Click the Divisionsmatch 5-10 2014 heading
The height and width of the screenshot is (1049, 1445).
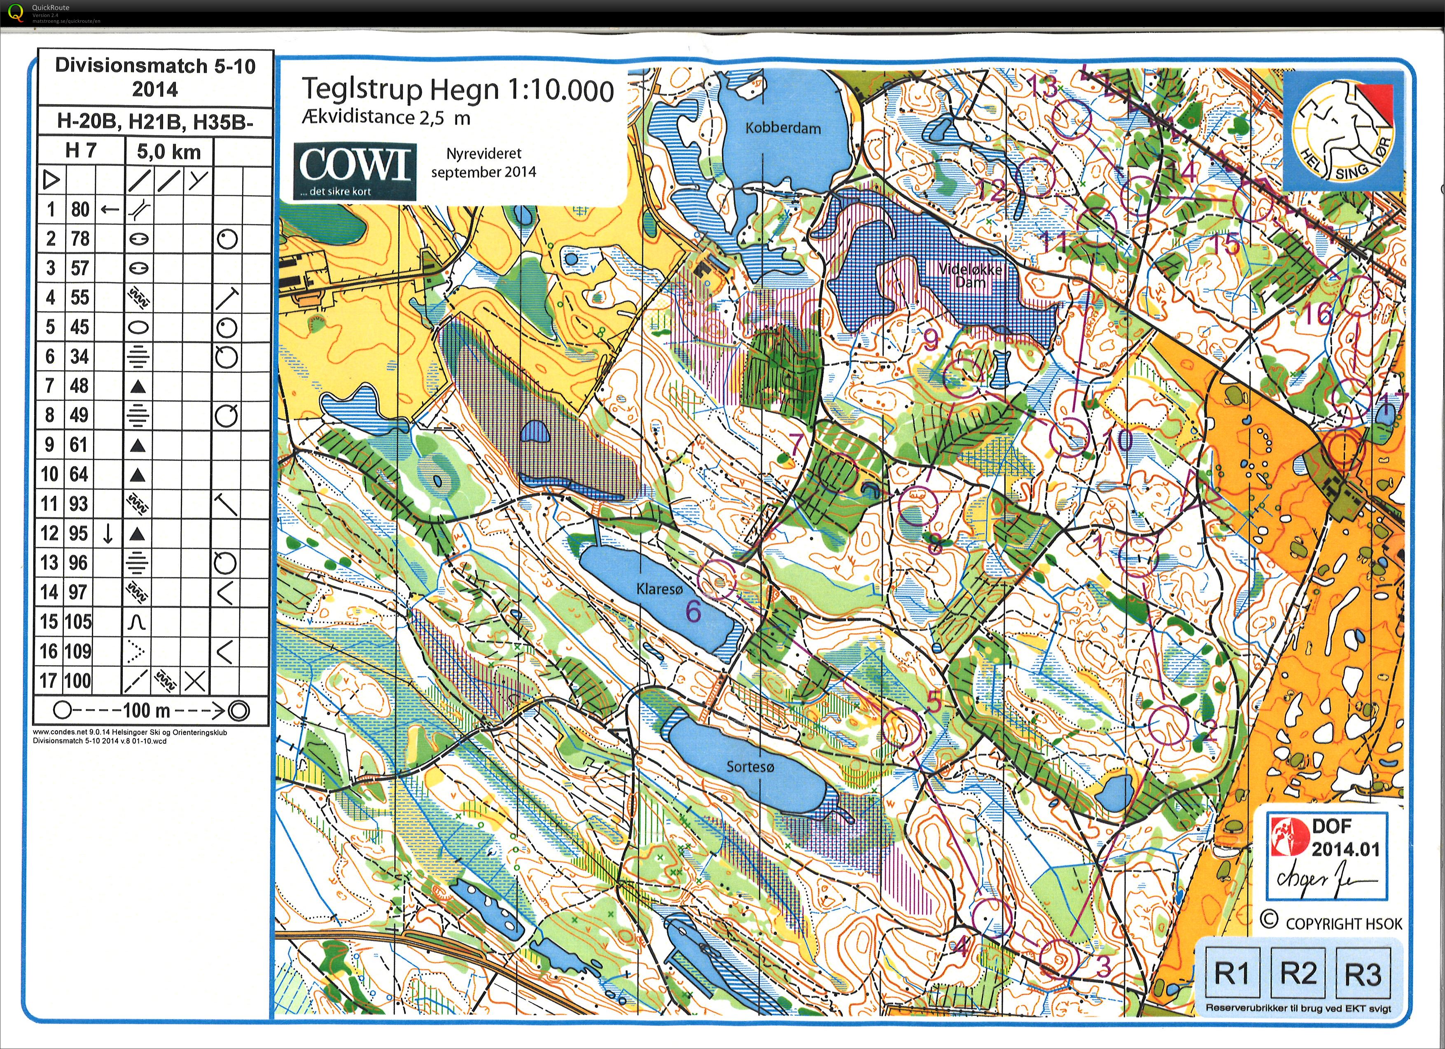click(155, 77)
